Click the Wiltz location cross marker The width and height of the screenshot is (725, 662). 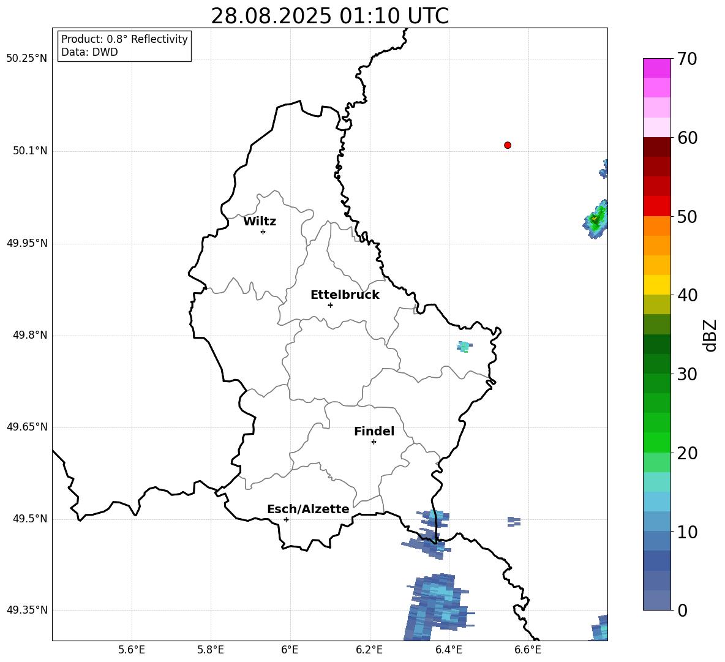coord(263,231)
